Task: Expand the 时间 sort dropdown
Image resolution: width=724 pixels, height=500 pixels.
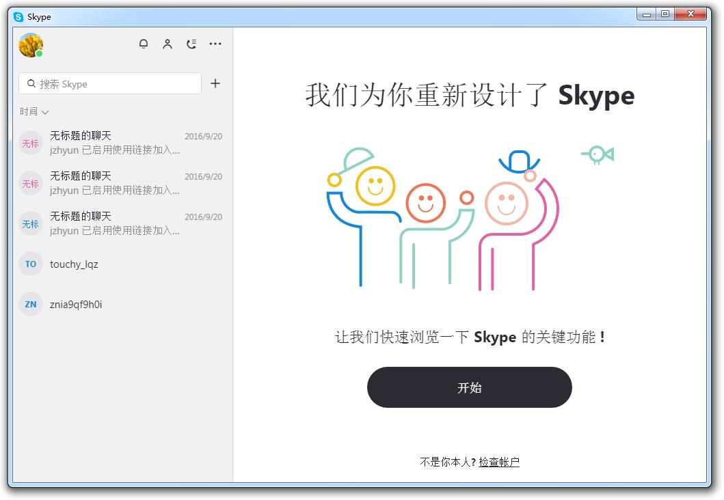Action: pyautogui.click(x=34, y=111)
